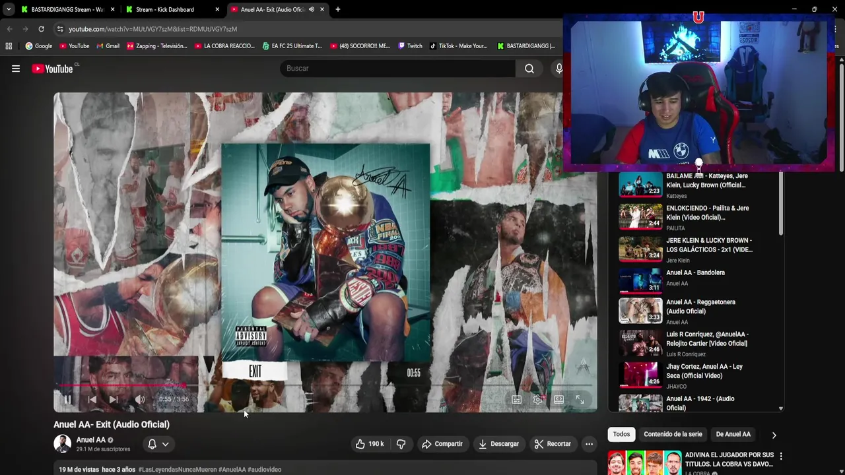Open LA COBRA REACCIO bookmark
845x475 pixels.
(224, 46)
